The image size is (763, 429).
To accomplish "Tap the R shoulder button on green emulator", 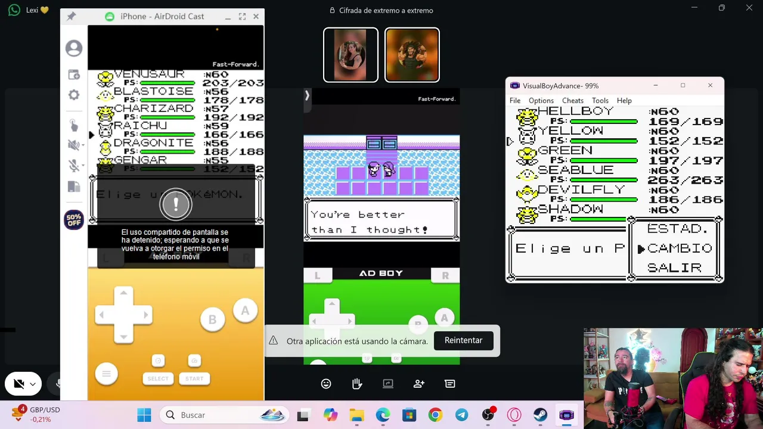I will (445, 275).
